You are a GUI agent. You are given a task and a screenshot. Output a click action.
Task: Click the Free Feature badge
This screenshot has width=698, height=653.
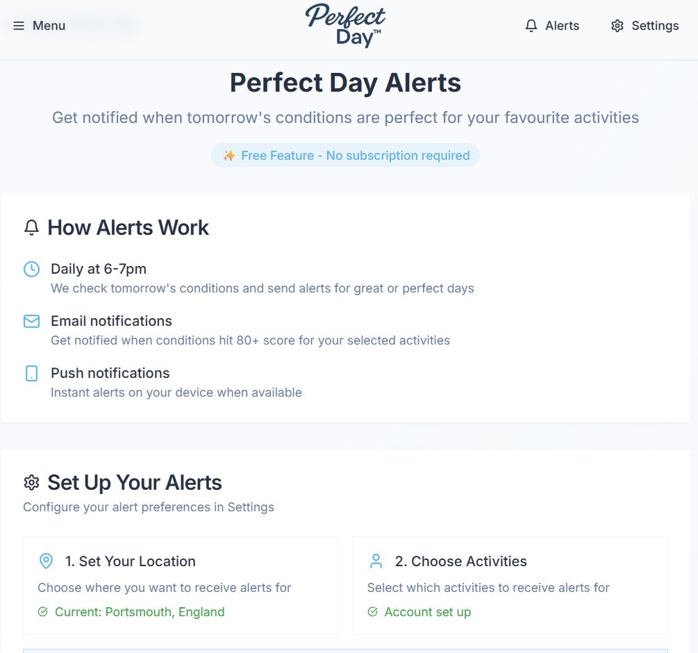click(x=345, y=156)
